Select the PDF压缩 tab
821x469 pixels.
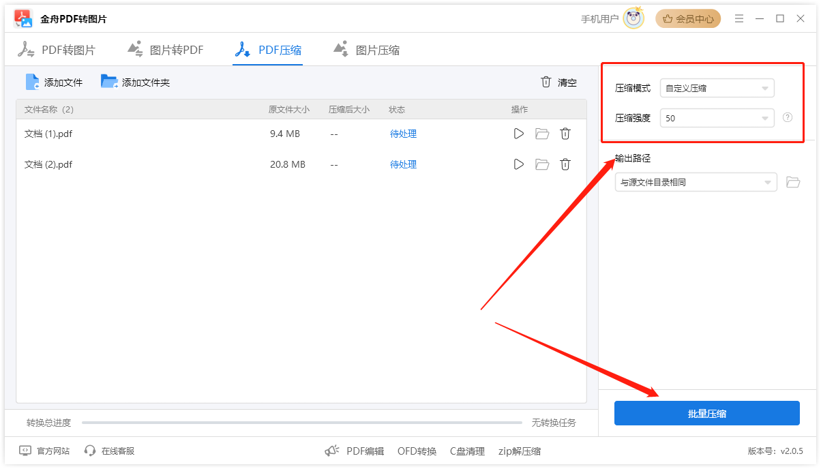click(267, 50)
